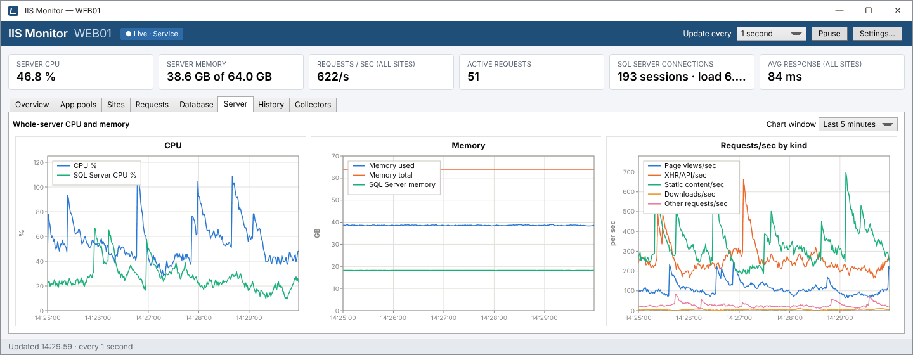
Task: Click the Downloads/sec legend entry
Action: coord(681,194)
